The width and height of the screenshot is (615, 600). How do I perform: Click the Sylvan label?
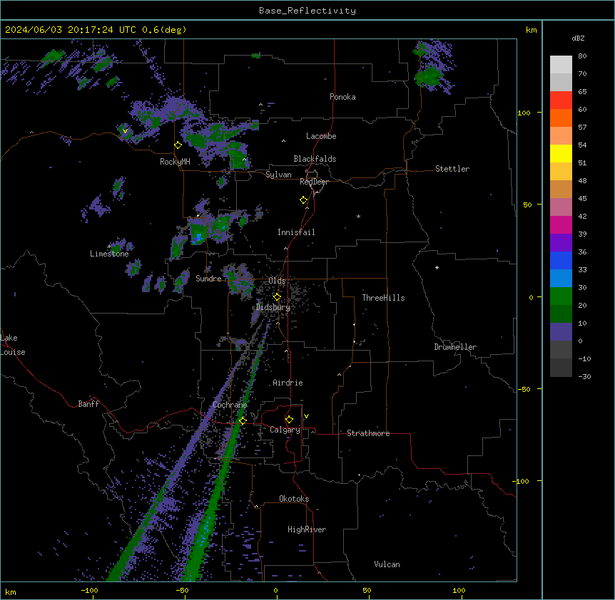[x=278, y=175]
